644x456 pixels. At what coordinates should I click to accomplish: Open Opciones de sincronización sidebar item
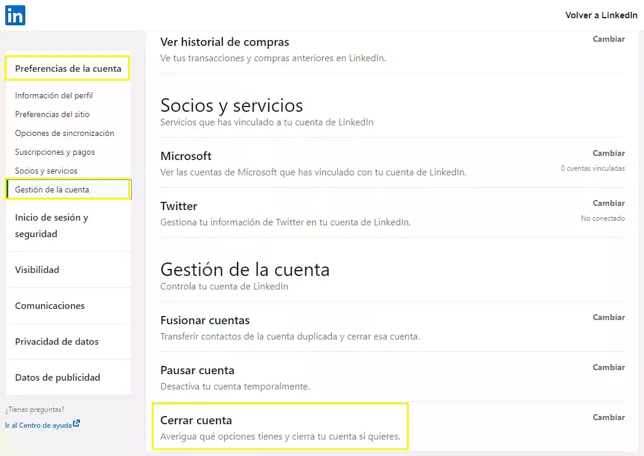[65, 133]
